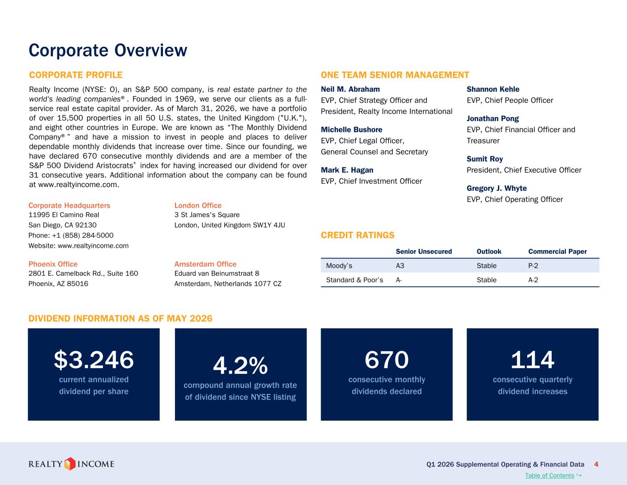Select the Amsterdam Office label
Viewport: 627px width, 485px height.
tap(205, 264)
